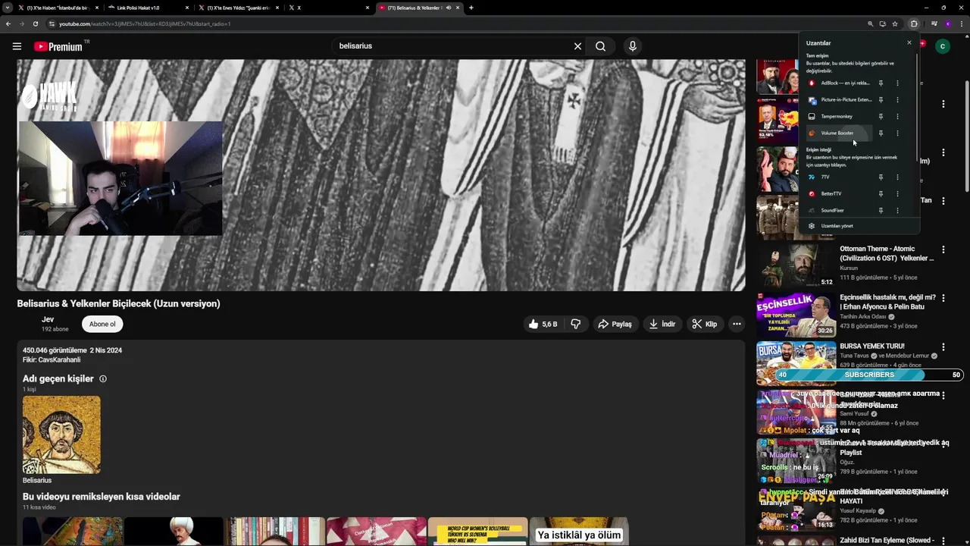Open options for 'BURSA YEMEK TURU!' video
Screen dimensions: 970x546
coord(943,347)
